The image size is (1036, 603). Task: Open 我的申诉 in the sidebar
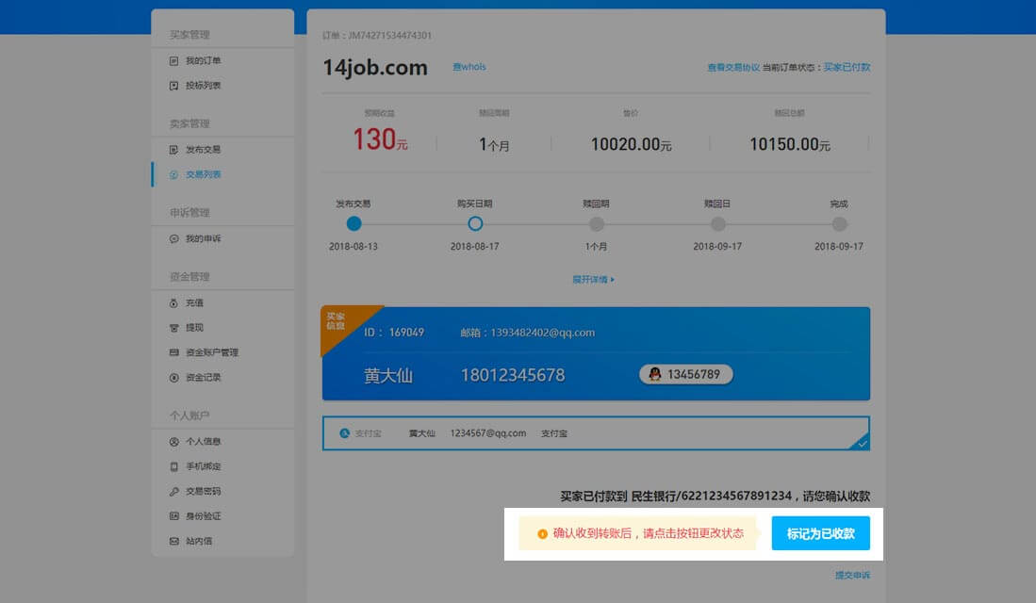tap(203, 239)
